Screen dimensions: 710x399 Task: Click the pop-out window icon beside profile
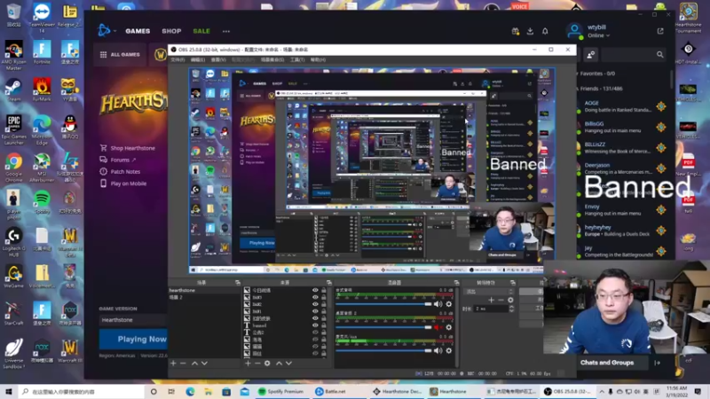(x=660, y=31)
